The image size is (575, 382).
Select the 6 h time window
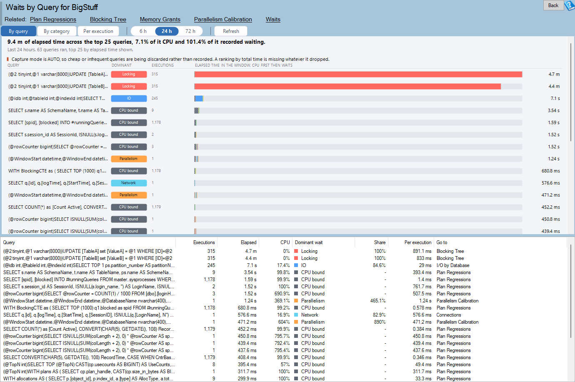tap(143, 31)
